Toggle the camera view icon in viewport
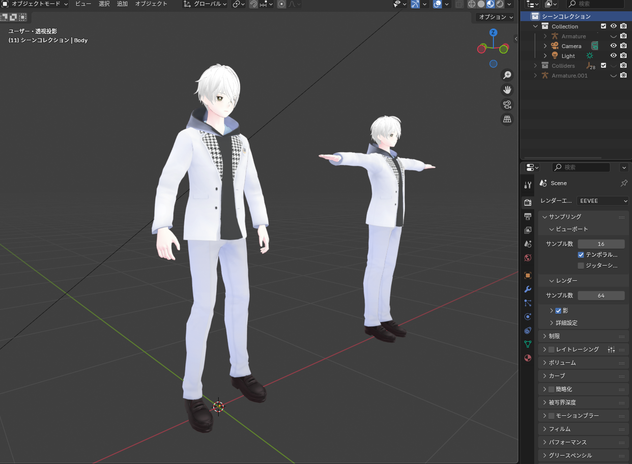Screen dimensions: 632x464 click(x=507, y=105)
